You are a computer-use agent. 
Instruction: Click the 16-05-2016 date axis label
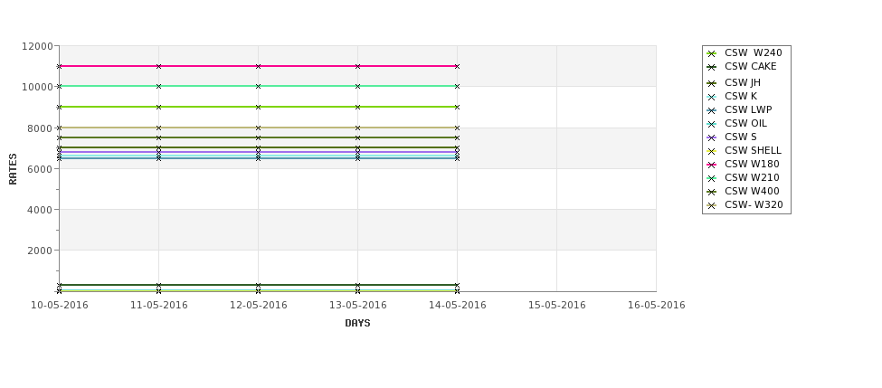[x=657, y=306]
